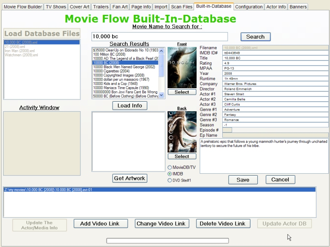
Task: Select the MovieDB/TV radio option
Action: tap(170, 168)
